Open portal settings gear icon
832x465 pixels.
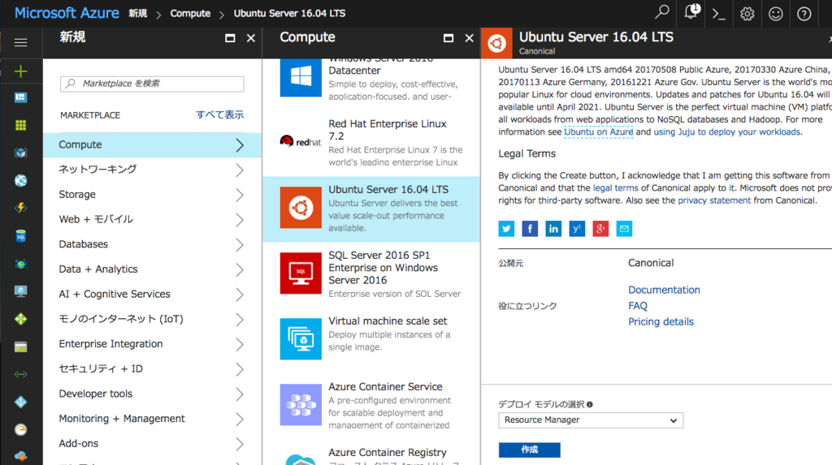click(747, 14)
